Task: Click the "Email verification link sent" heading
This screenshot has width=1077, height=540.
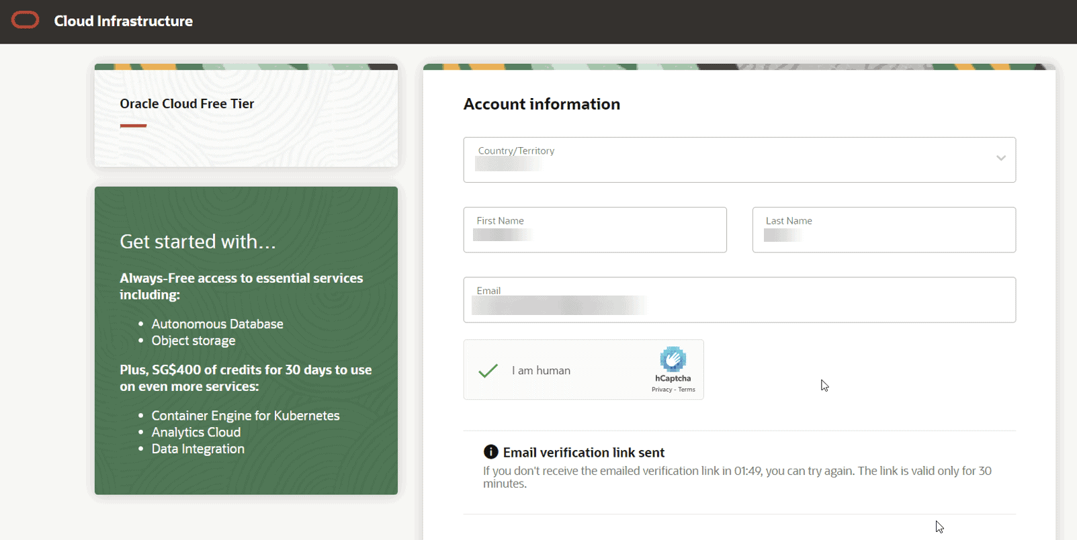Action: [583, 453]
